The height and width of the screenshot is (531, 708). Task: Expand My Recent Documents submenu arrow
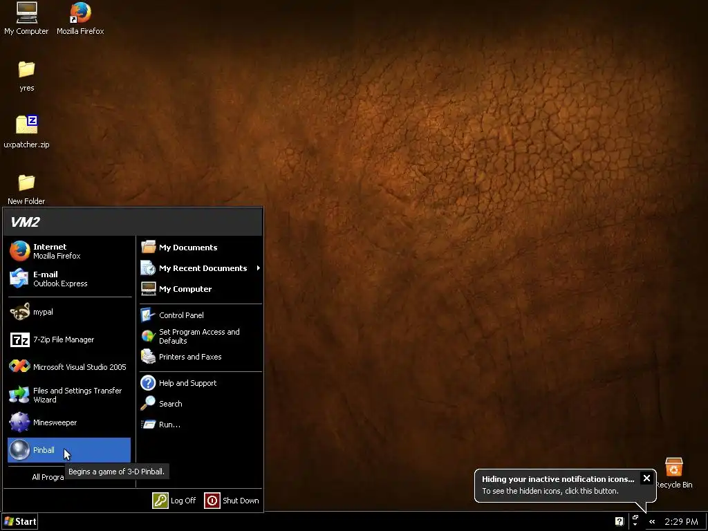click(x=259, y=268)
